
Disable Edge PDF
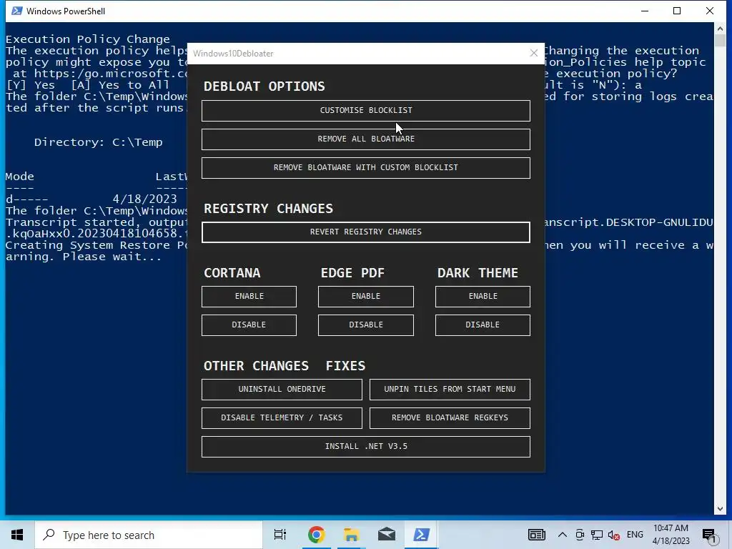[365, 325]
